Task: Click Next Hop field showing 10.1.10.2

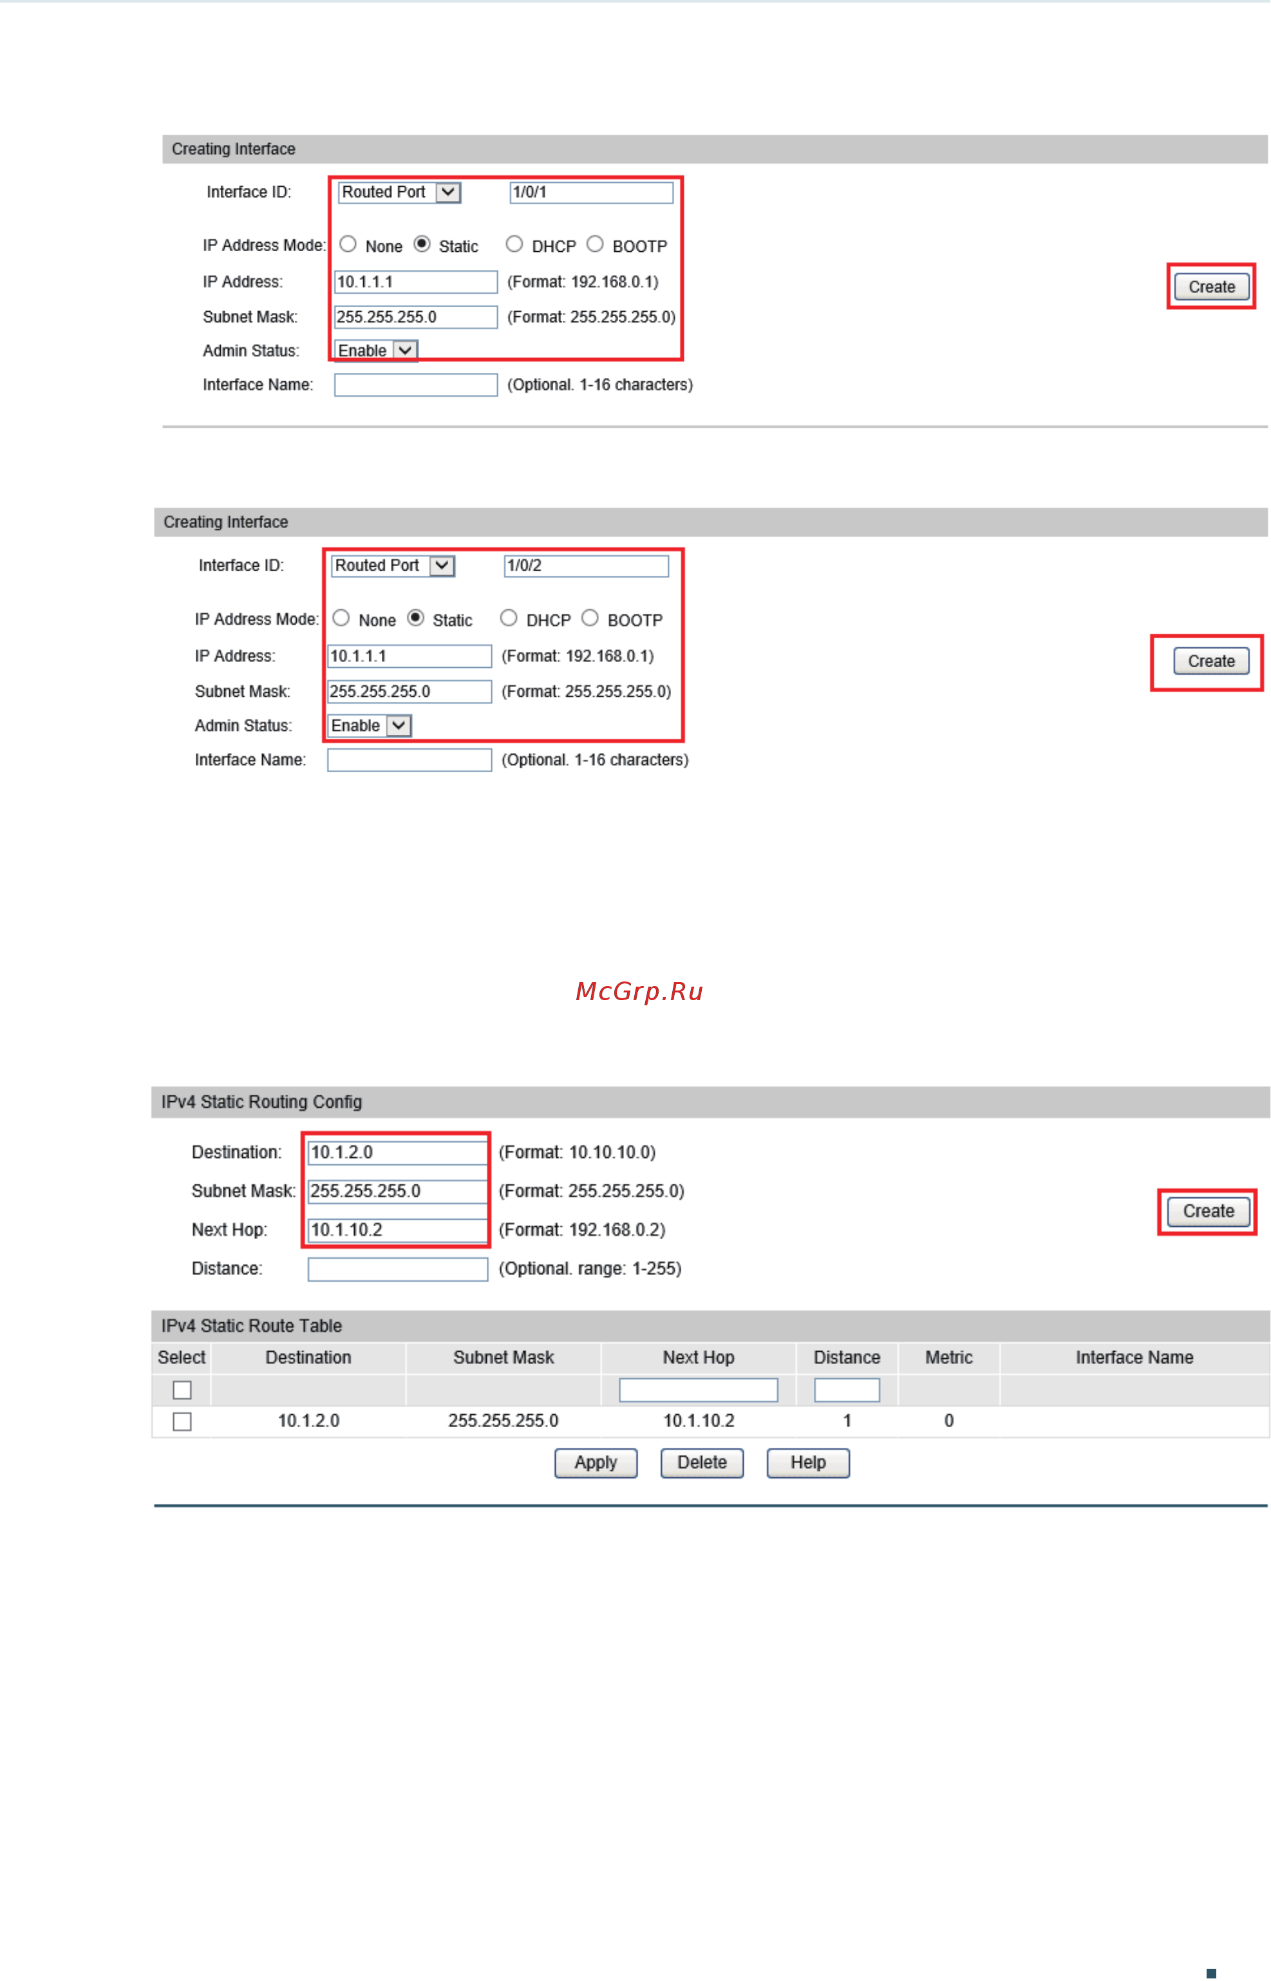Action: (x=398, y=1230)
